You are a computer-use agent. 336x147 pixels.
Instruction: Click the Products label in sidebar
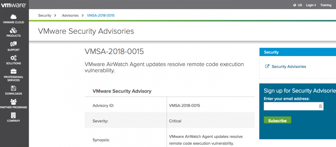point(14,36)
